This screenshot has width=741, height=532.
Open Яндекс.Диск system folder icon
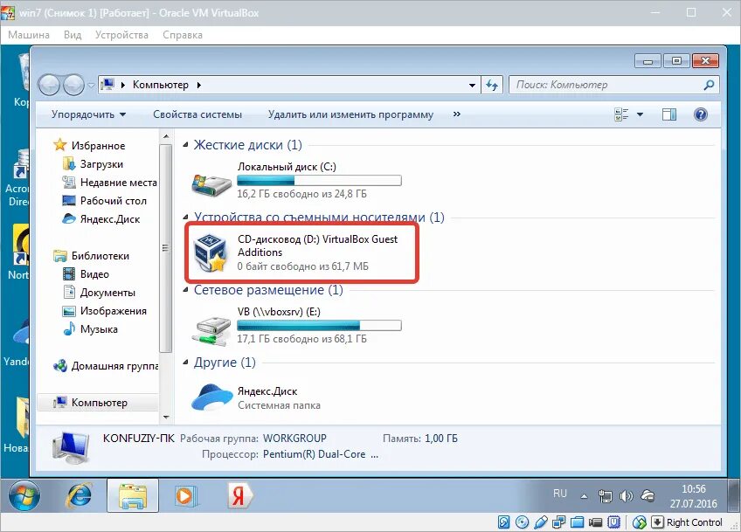(211, 397)
